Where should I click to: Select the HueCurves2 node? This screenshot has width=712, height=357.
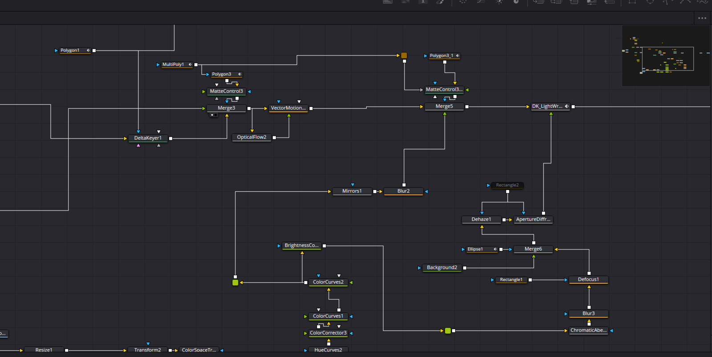[328, 350]
